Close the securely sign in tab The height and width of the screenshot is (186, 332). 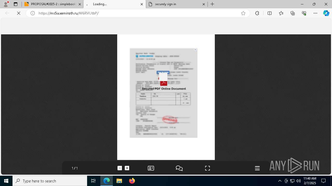tap(204, 4)
